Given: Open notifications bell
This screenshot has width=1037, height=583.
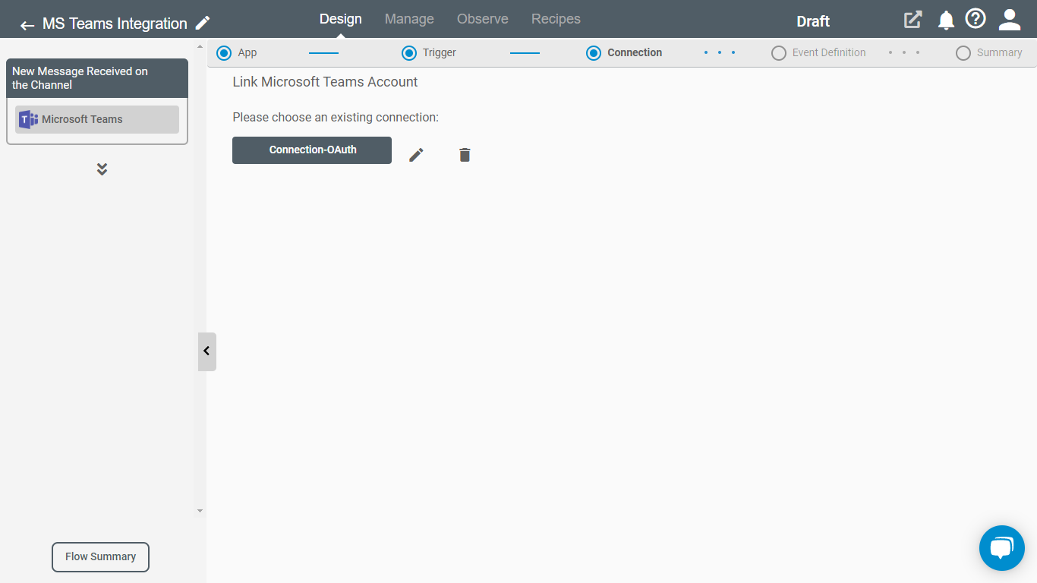Looking at the screenshot, I should tap(946, 20).
